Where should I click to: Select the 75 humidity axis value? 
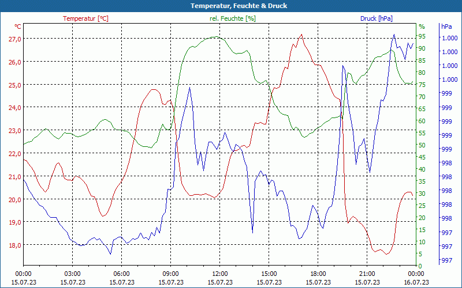422,85
